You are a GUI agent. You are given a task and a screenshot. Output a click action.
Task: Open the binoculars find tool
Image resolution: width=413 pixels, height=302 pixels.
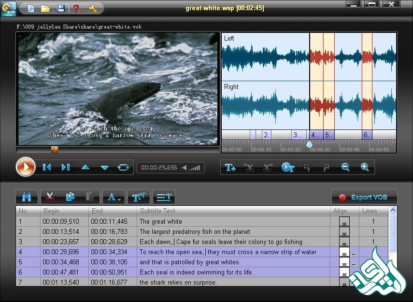tap(27, 197)
